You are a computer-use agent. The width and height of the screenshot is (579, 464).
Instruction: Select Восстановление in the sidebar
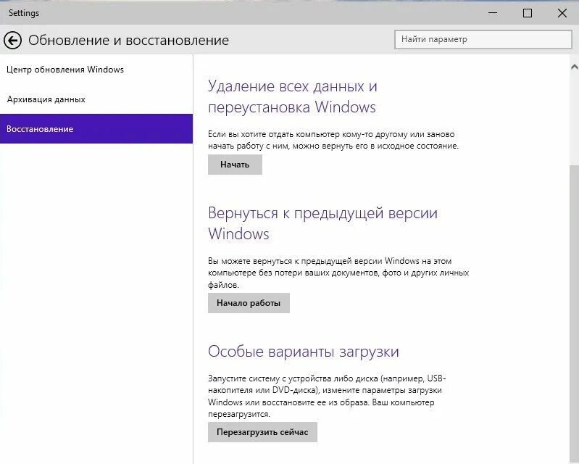click(x=96, y=128)
